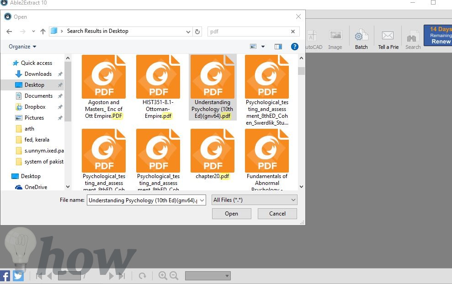This screenshot has width=452, height=284.
Task: Click the rotate page icon
Action: coord(143,276)
